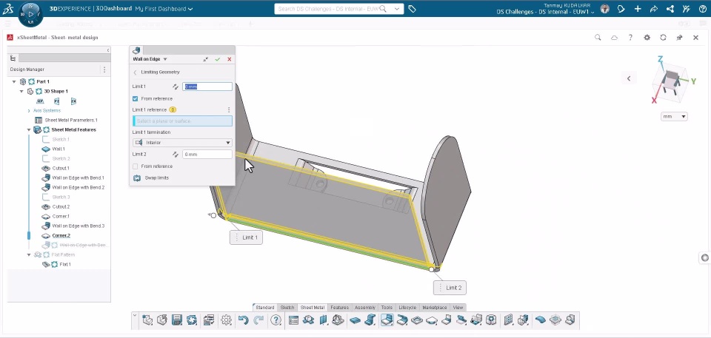Click the Select a plane or surface field

(x=182, y=121)
